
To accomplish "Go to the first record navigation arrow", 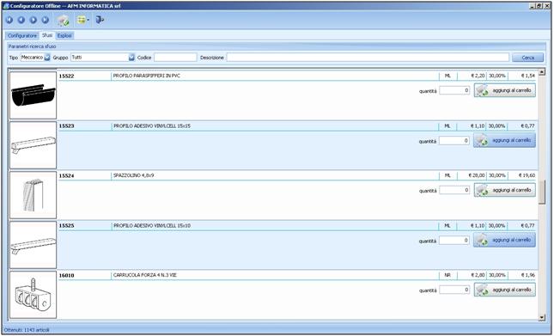I will (9, 20).
